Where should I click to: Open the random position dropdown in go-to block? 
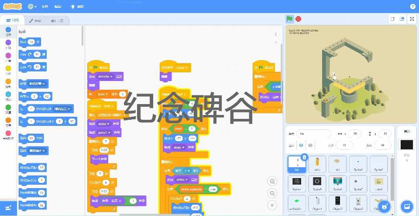point(37,84)
